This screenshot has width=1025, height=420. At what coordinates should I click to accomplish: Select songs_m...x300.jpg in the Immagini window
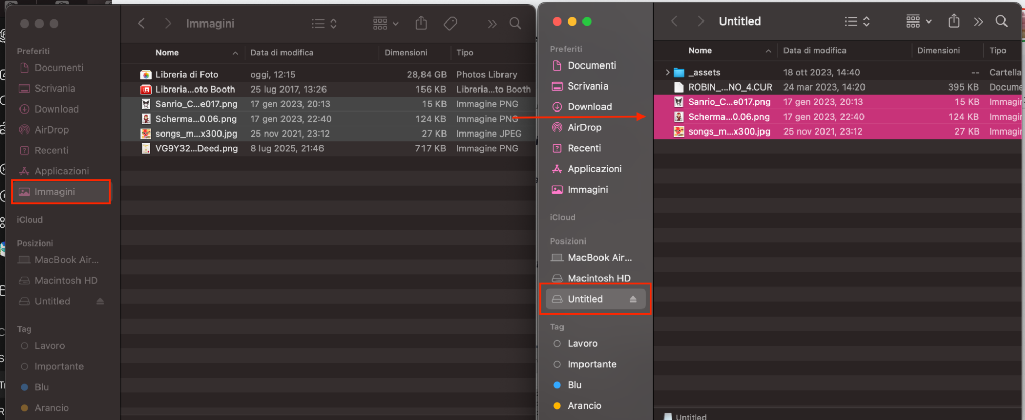tap(328, 134)
